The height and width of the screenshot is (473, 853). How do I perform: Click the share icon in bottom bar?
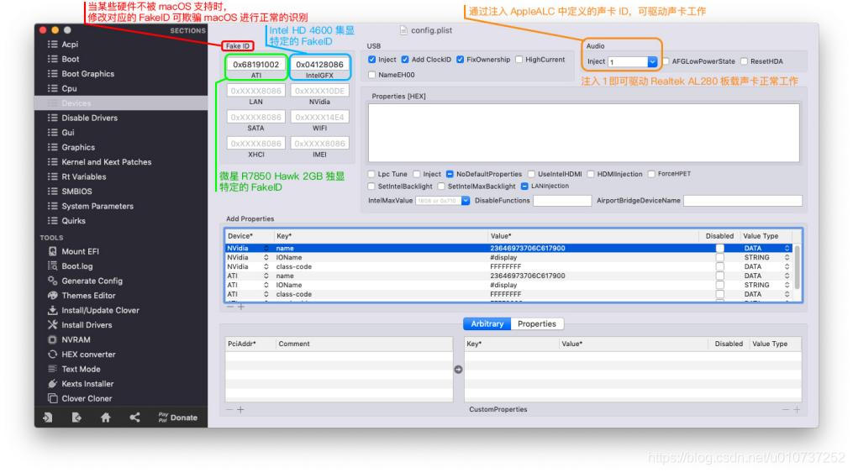pos(134,417)
